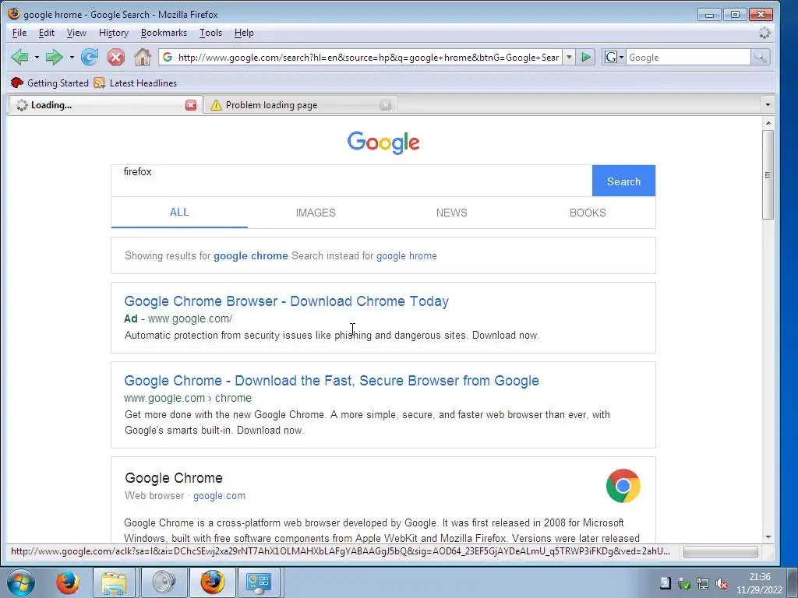Click the scrollbar down arrow
The image size is (798, 598).
(x=768, y=536)
